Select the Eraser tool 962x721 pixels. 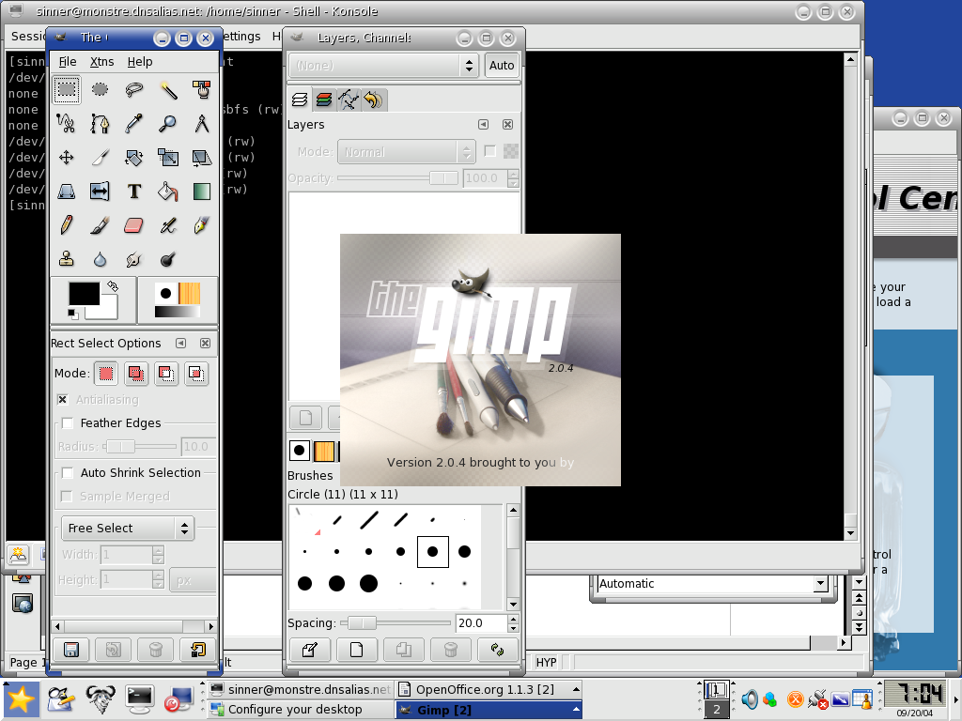click(133, 225)
